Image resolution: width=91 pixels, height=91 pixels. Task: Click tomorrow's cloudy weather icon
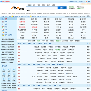tap(31, 16)
